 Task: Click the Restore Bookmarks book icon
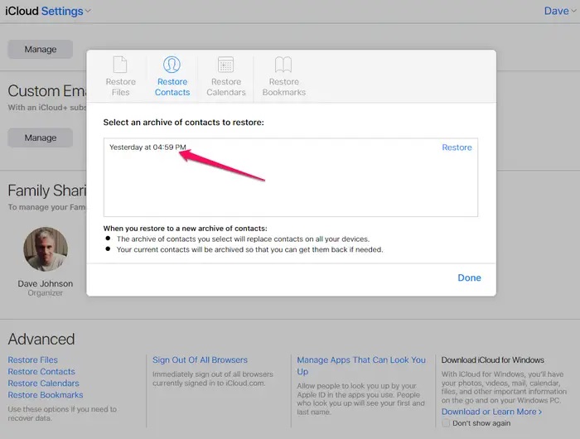coord(283,65)
